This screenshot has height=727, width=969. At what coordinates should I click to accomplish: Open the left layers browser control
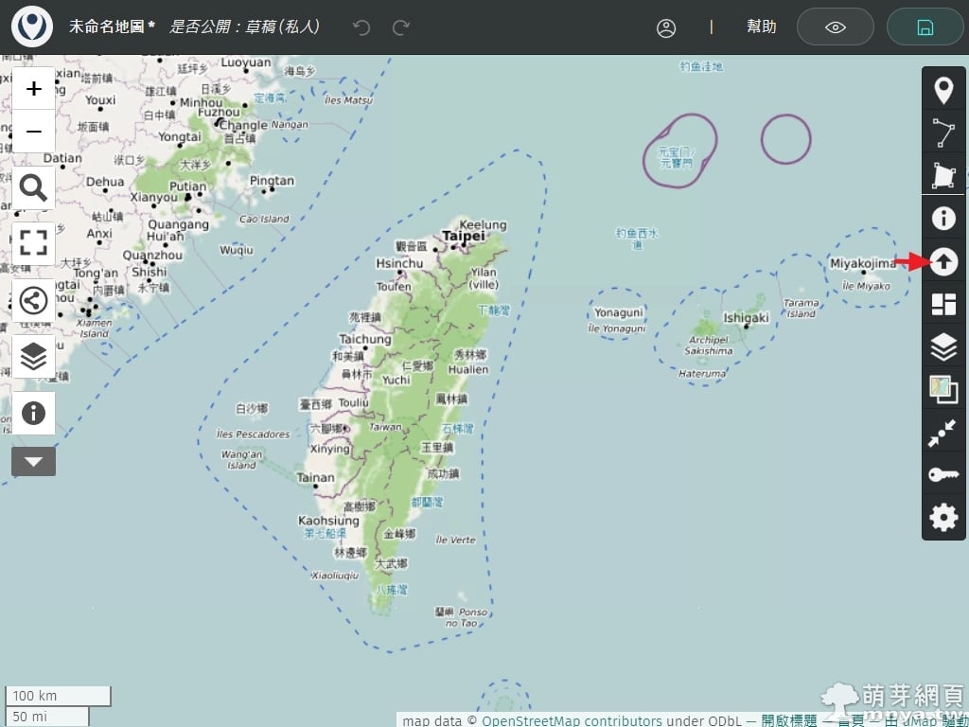point(33,356)
